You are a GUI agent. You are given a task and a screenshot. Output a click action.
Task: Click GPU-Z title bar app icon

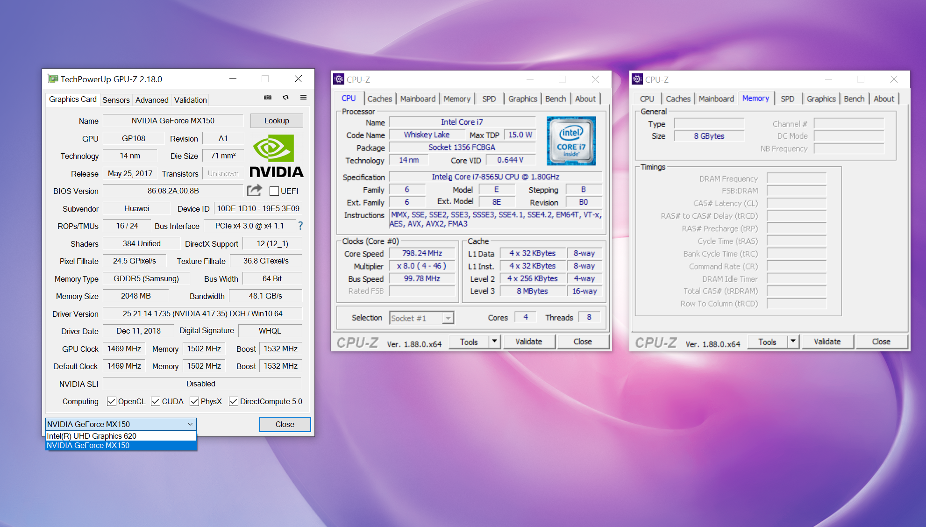click(53, 79)
